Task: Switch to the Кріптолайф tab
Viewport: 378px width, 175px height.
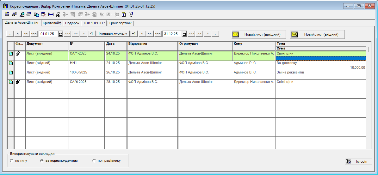Action: coord(52,23)
